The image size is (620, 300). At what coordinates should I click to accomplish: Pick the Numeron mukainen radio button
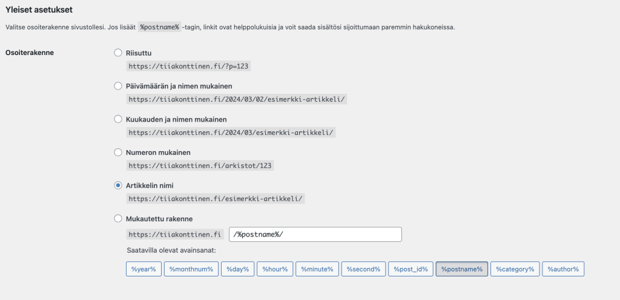118,152
